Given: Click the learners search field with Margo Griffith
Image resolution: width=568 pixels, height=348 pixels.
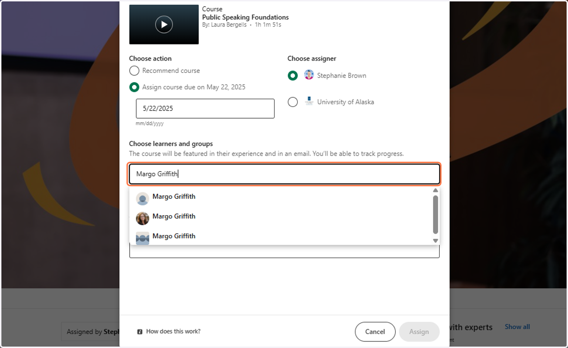Looking at the screenshot, I should click(x=284, y=174).
